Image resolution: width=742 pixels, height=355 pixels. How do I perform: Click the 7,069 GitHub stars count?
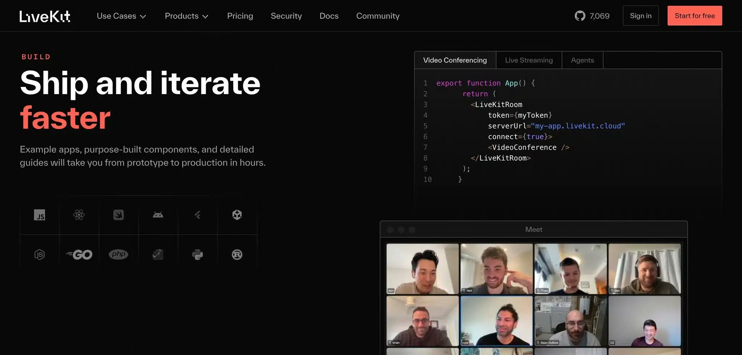click(x=600, y=16)
